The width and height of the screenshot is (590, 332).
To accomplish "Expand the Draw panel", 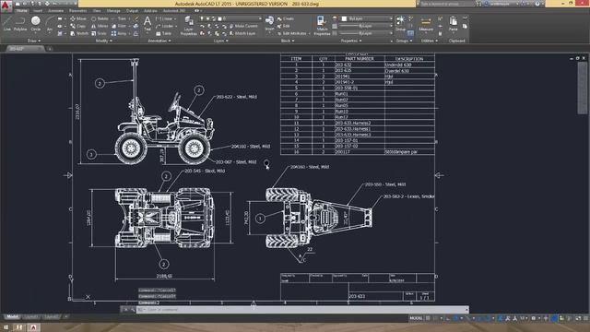I will tap(34, 41).
